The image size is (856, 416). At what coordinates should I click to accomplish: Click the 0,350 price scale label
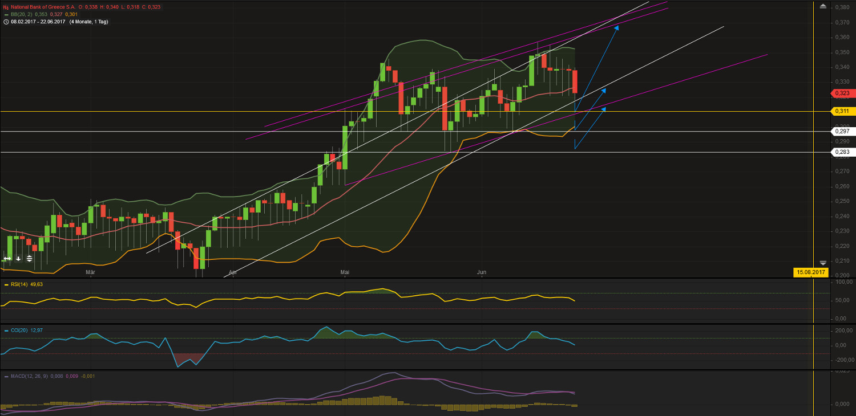point(841,52)
